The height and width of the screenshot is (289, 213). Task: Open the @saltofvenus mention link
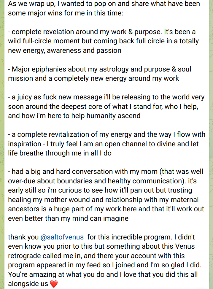[x=62, y=237]
